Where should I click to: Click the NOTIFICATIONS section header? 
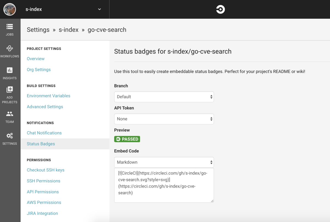(x=40, y=123)
